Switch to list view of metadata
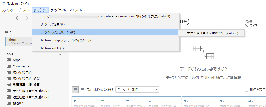Screen dimensions: 266x107 coord(82,90)
